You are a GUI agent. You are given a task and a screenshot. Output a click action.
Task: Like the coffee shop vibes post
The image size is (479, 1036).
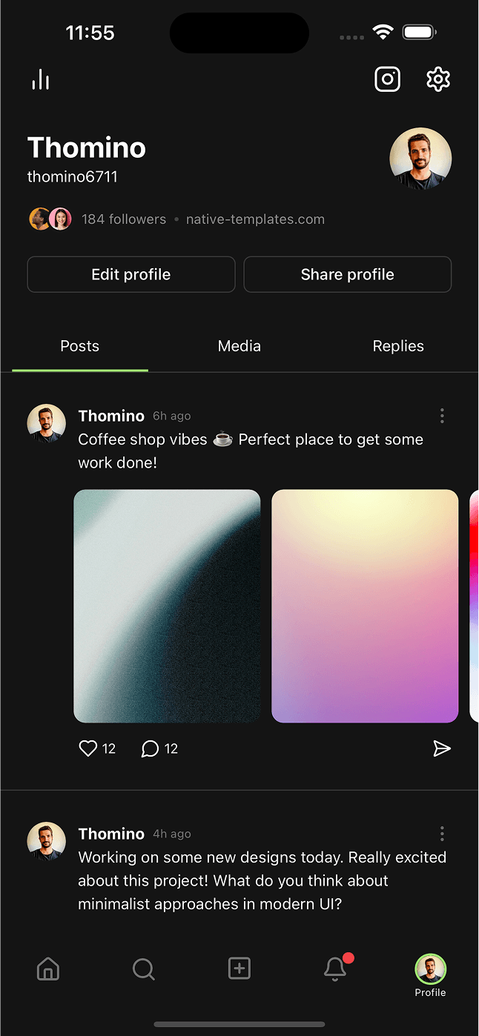(87, 748)
